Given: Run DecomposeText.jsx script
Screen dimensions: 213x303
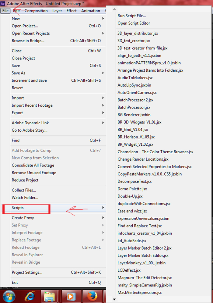Looking at the screenshot, I should click(x=134, y=181).
